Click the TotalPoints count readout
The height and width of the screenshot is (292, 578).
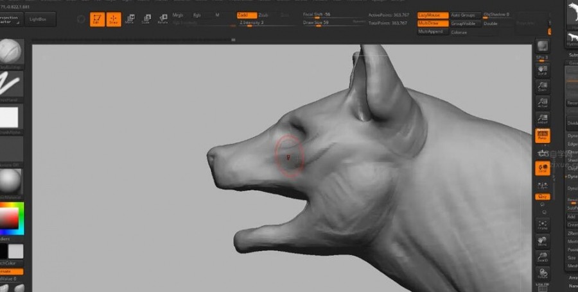pos(388,23)
